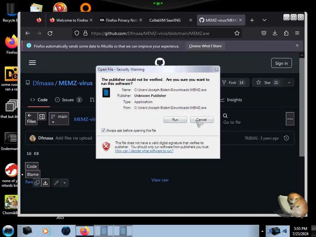Download raw file icon
The width and height of the screenshot is (316, 237).
[x=45, y=183]
